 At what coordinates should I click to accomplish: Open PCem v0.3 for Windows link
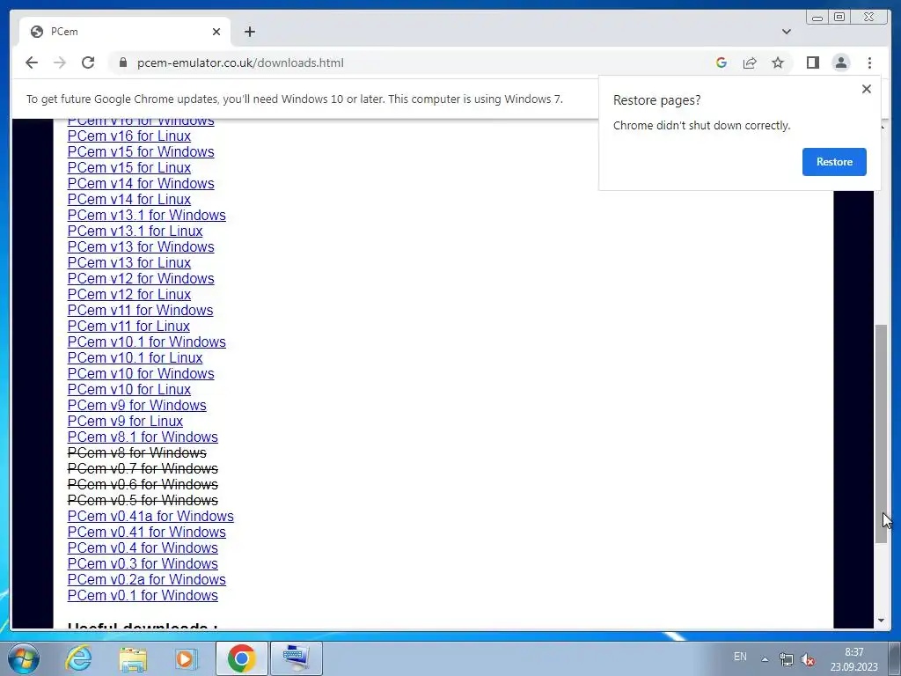pos(143,564)
